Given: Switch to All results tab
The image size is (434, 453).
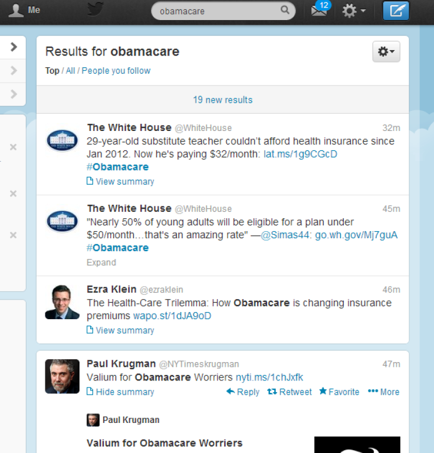Looking at the screenshot, I should [x=70, y=71].
